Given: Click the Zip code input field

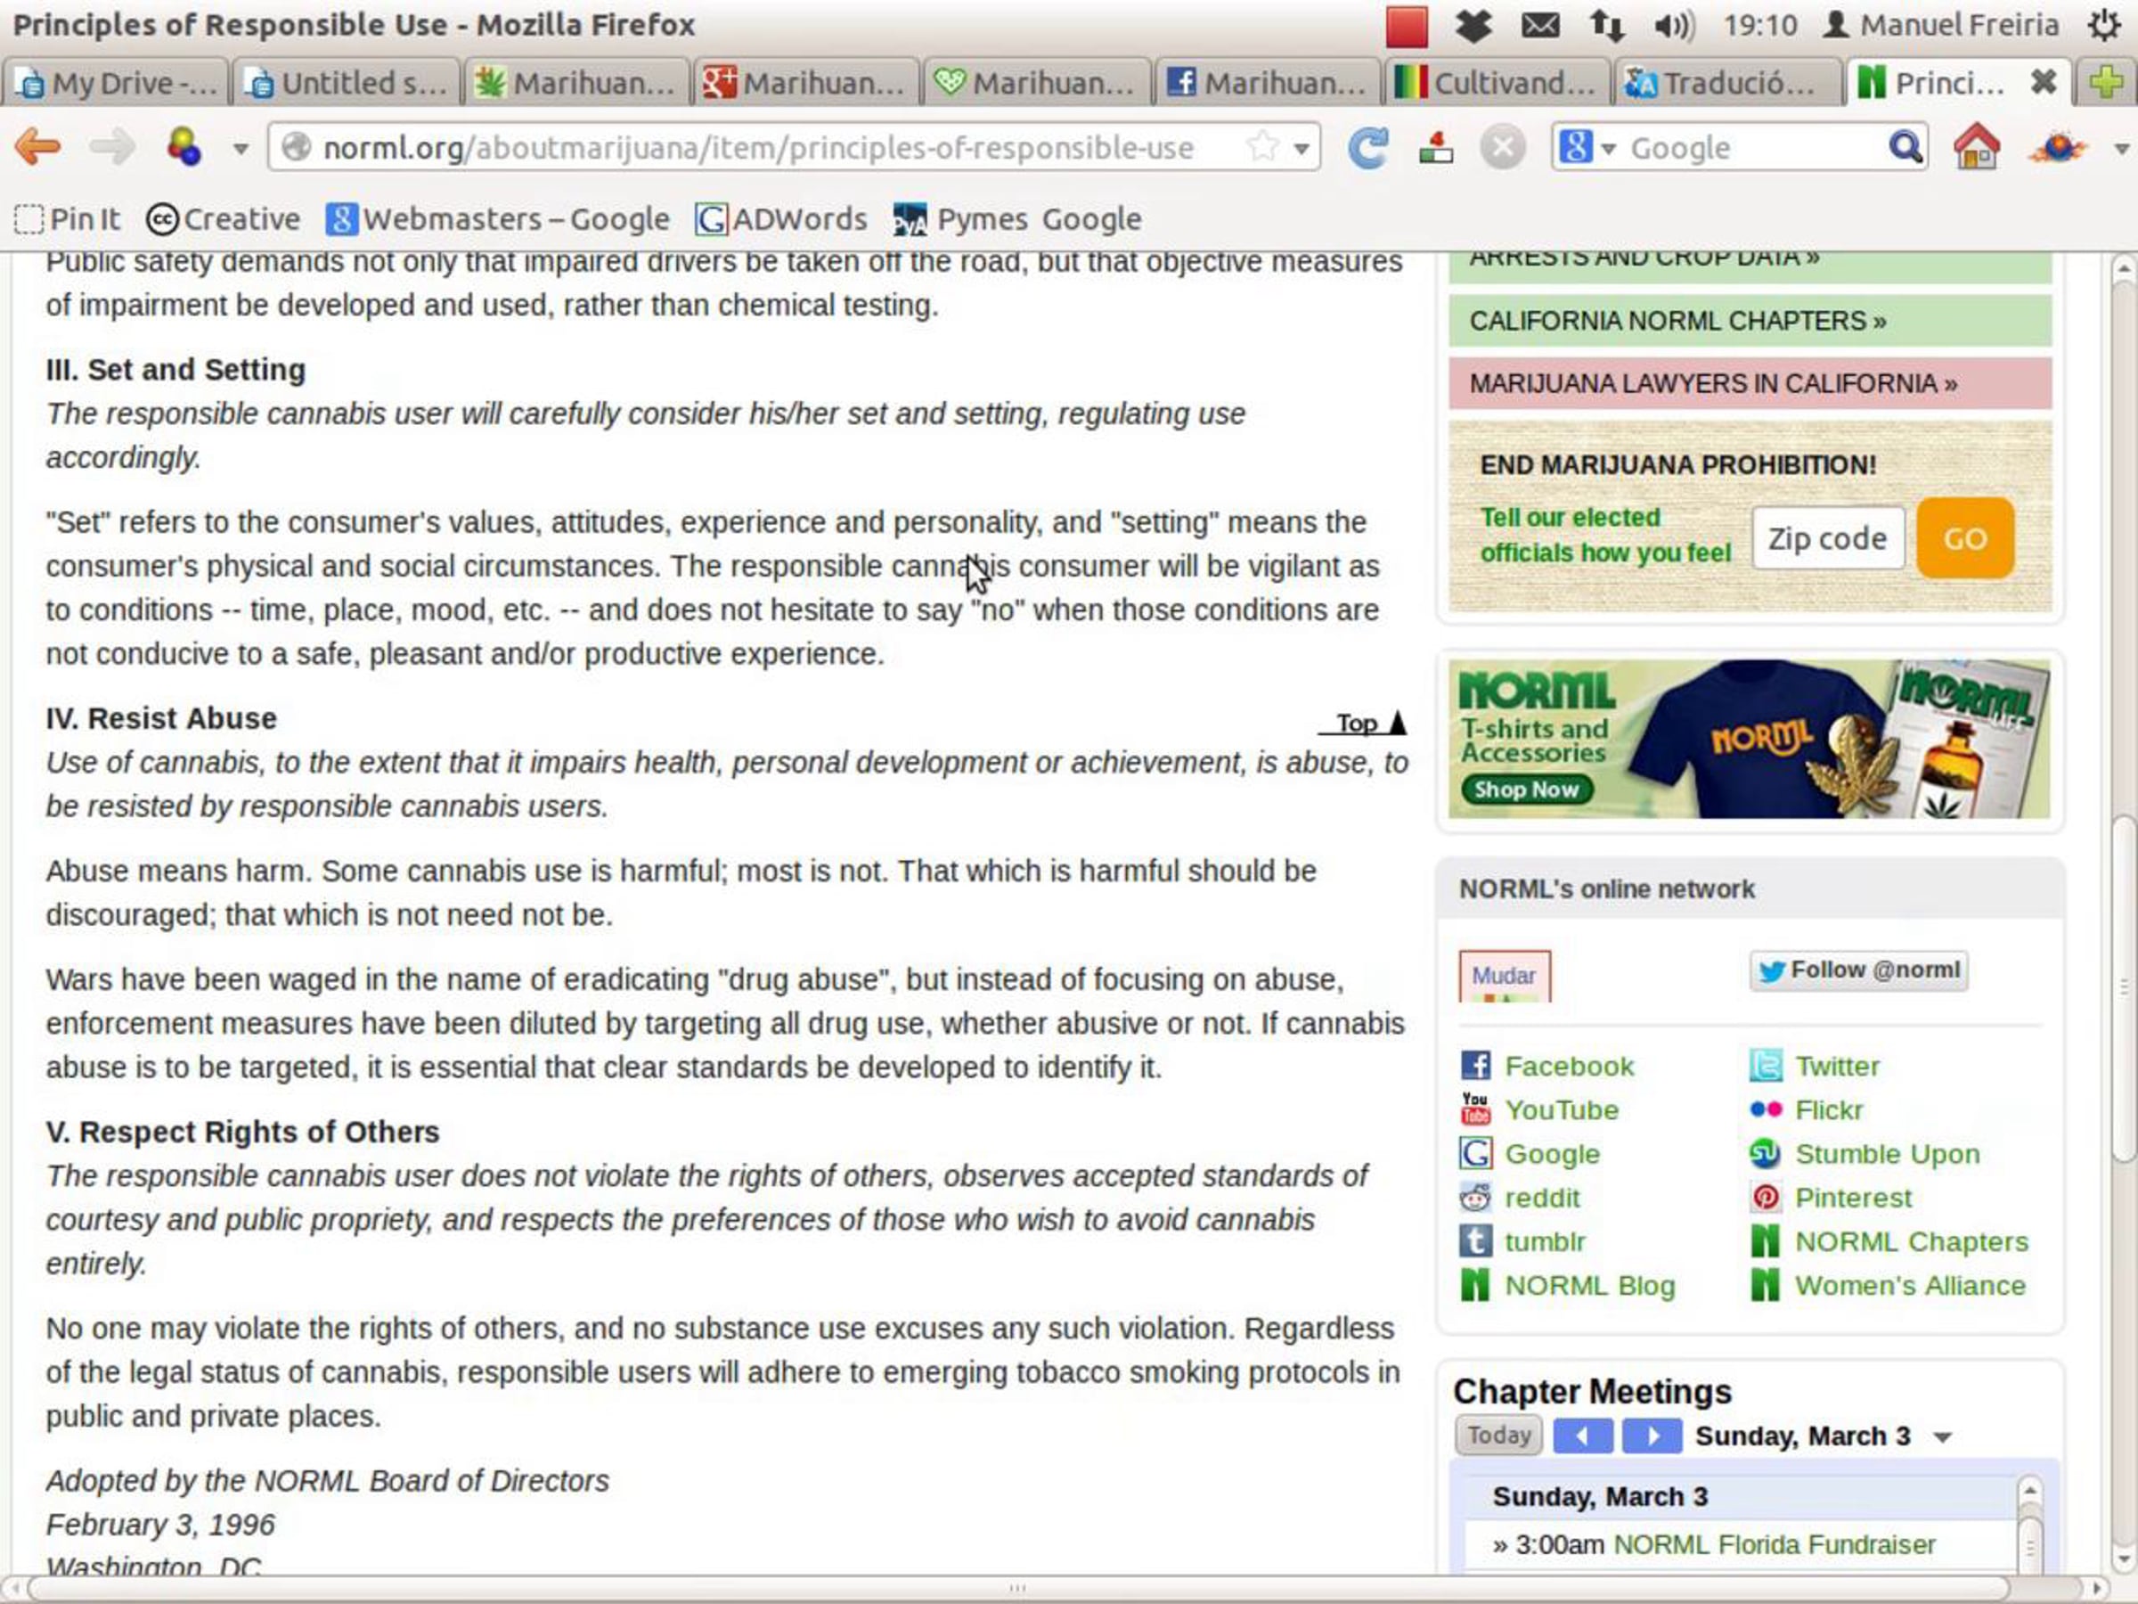Looking at the screenshot, I should tap(1827, 538).
